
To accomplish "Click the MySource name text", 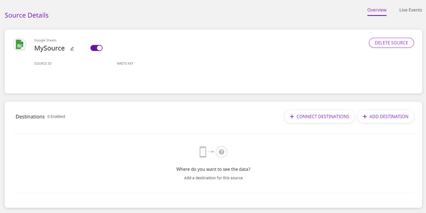I will coord(49,48).
